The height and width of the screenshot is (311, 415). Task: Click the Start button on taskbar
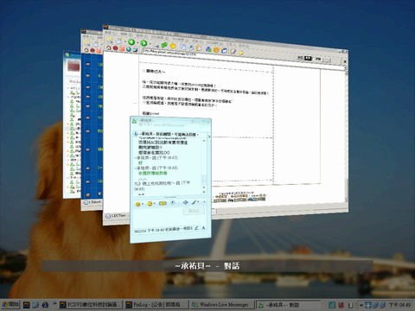point(10,304)
